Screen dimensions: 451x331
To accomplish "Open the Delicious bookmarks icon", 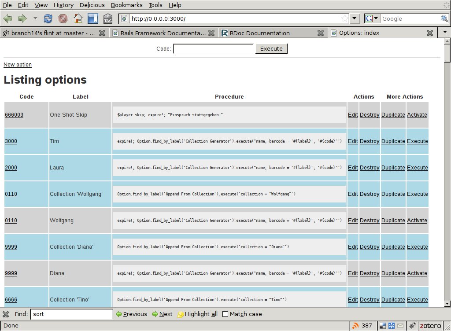I will [x=93, y=18].
